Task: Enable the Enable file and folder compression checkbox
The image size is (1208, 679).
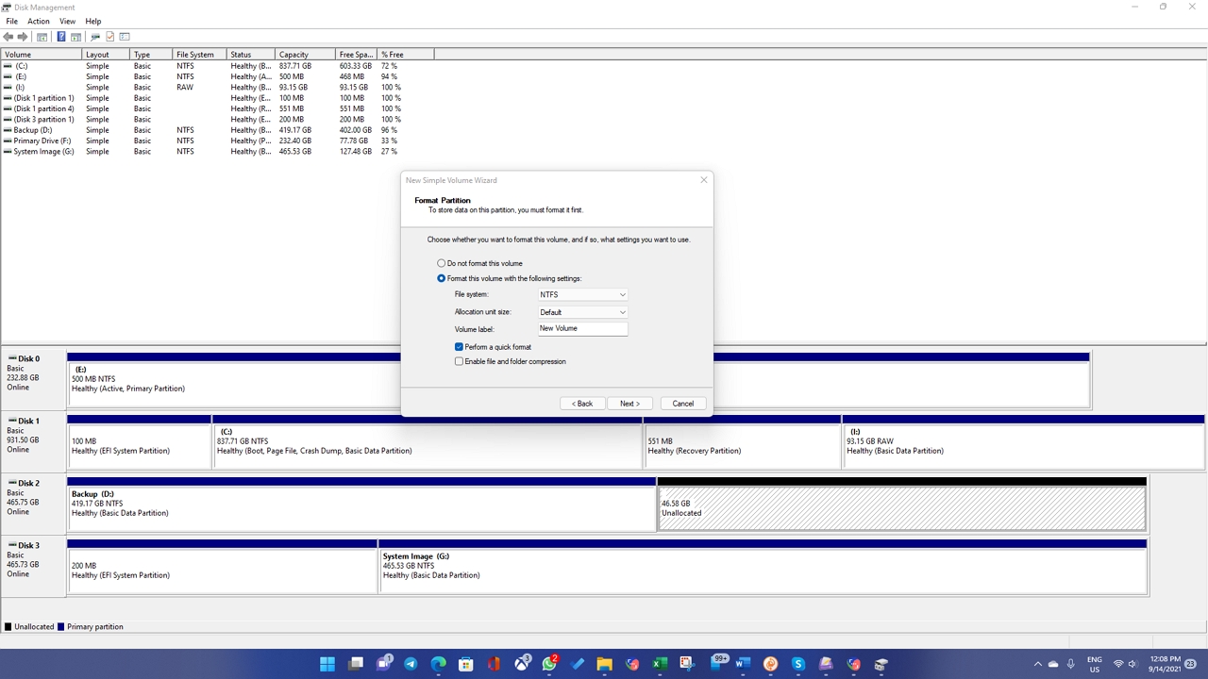Action: (x=459, y=361)
